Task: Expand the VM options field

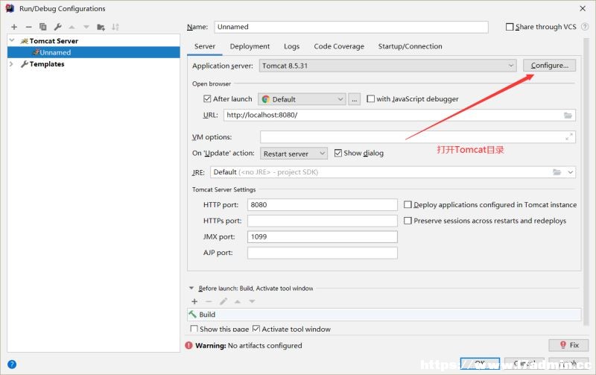Action: coord(569,137)
